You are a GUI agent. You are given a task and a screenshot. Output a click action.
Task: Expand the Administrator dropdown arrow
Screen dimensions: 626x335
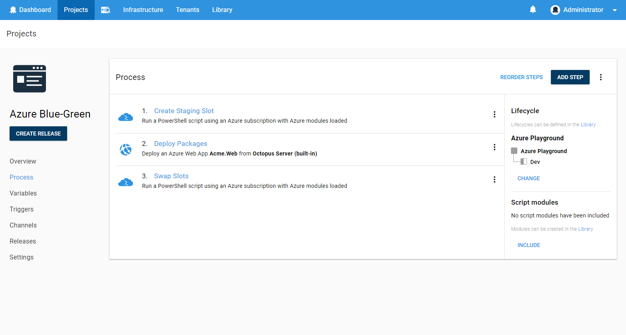(614, 10)
